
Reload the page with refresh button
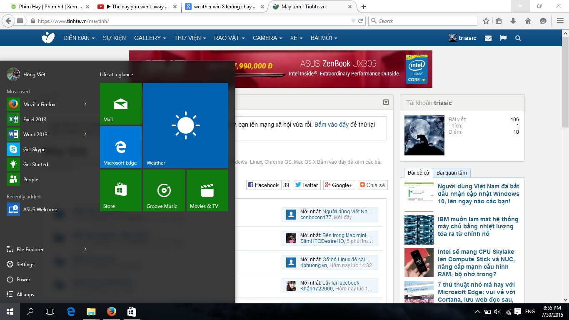(361, 21)
